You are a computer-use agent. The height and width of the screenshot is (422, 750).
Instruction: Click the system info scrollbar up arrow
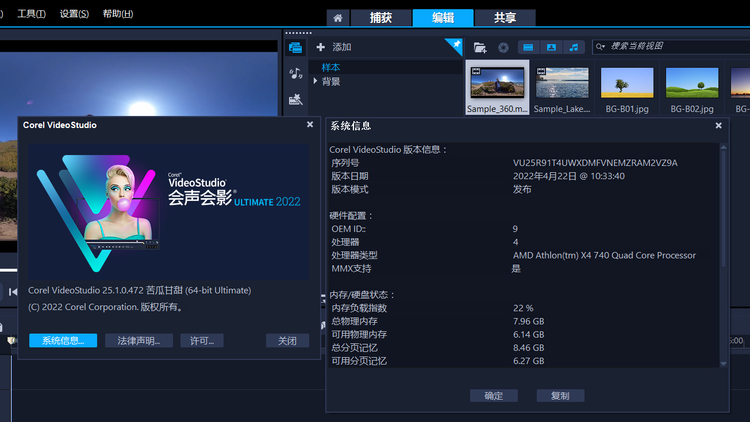(723, 148)
